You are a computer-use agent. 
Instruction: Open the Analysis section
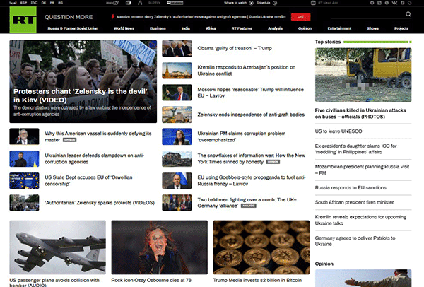coord(275,28)
